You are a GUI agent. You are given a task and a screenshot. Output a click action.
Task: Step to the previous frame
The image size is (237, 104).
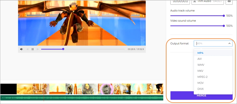point(28,49)
